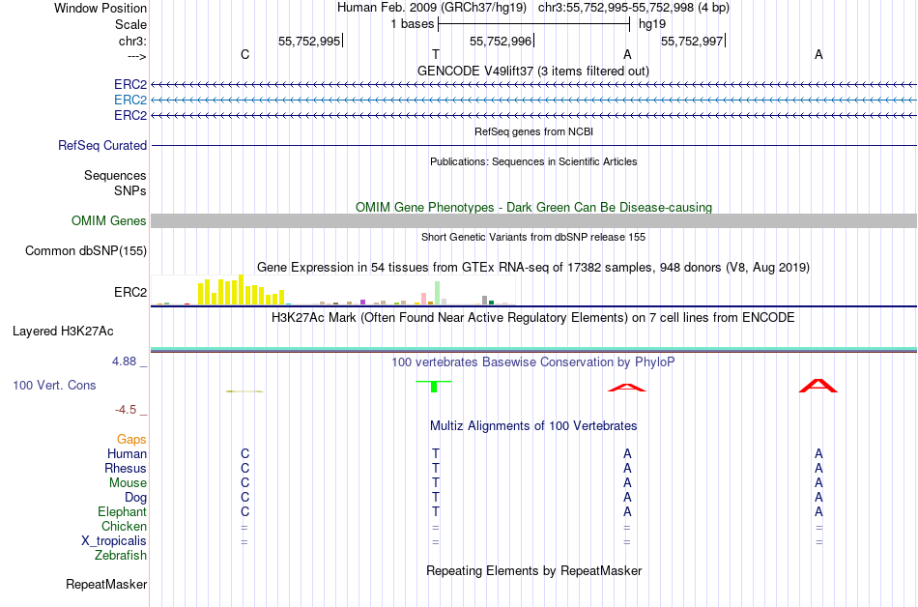Screen dimensions: 918x607
Task: Click the GTEx ERC2 expression bar chart
Action: point(333,290)
